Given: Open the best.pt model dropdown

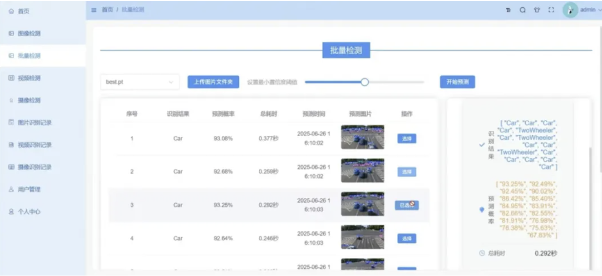Looking at the screenshot, I should click(140, 82).
